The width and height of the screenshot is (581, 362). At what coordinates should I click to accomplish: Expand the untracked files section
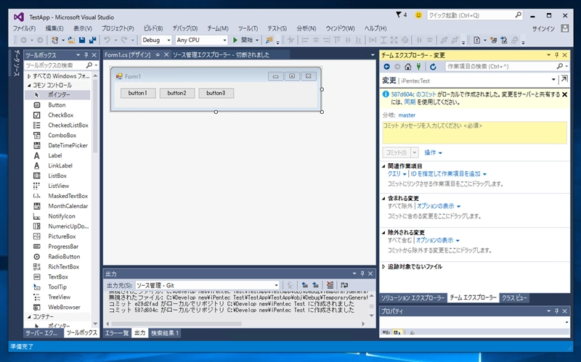pyautogui.click(x=384, y=266)
